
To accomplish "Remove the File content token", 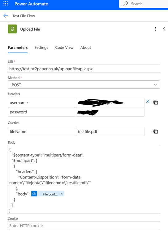I will [62, 194].
